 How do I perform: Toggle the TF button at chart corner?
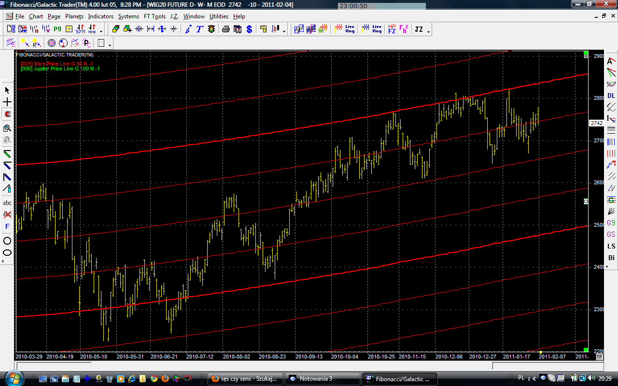point(599,357)
